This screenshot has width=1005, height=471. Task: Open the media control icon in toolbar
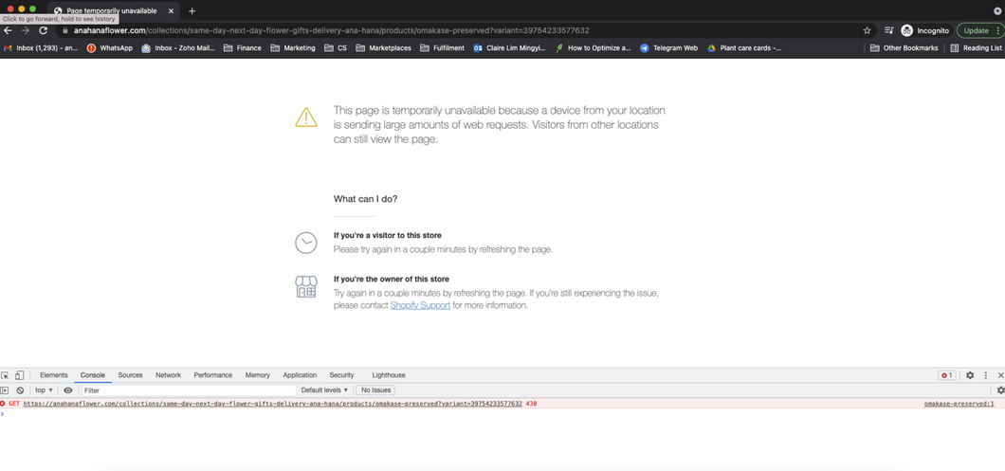point(888,30)
